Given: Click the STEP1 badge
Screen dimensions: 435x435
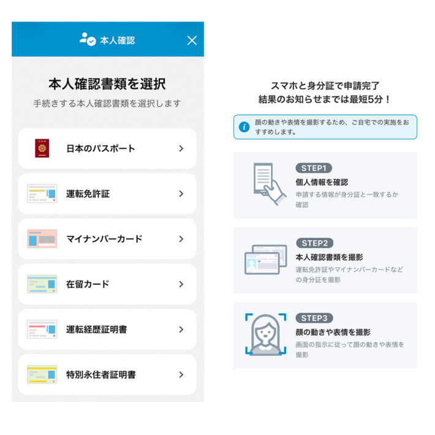Looking at the screenshot, I should [314, 168].
